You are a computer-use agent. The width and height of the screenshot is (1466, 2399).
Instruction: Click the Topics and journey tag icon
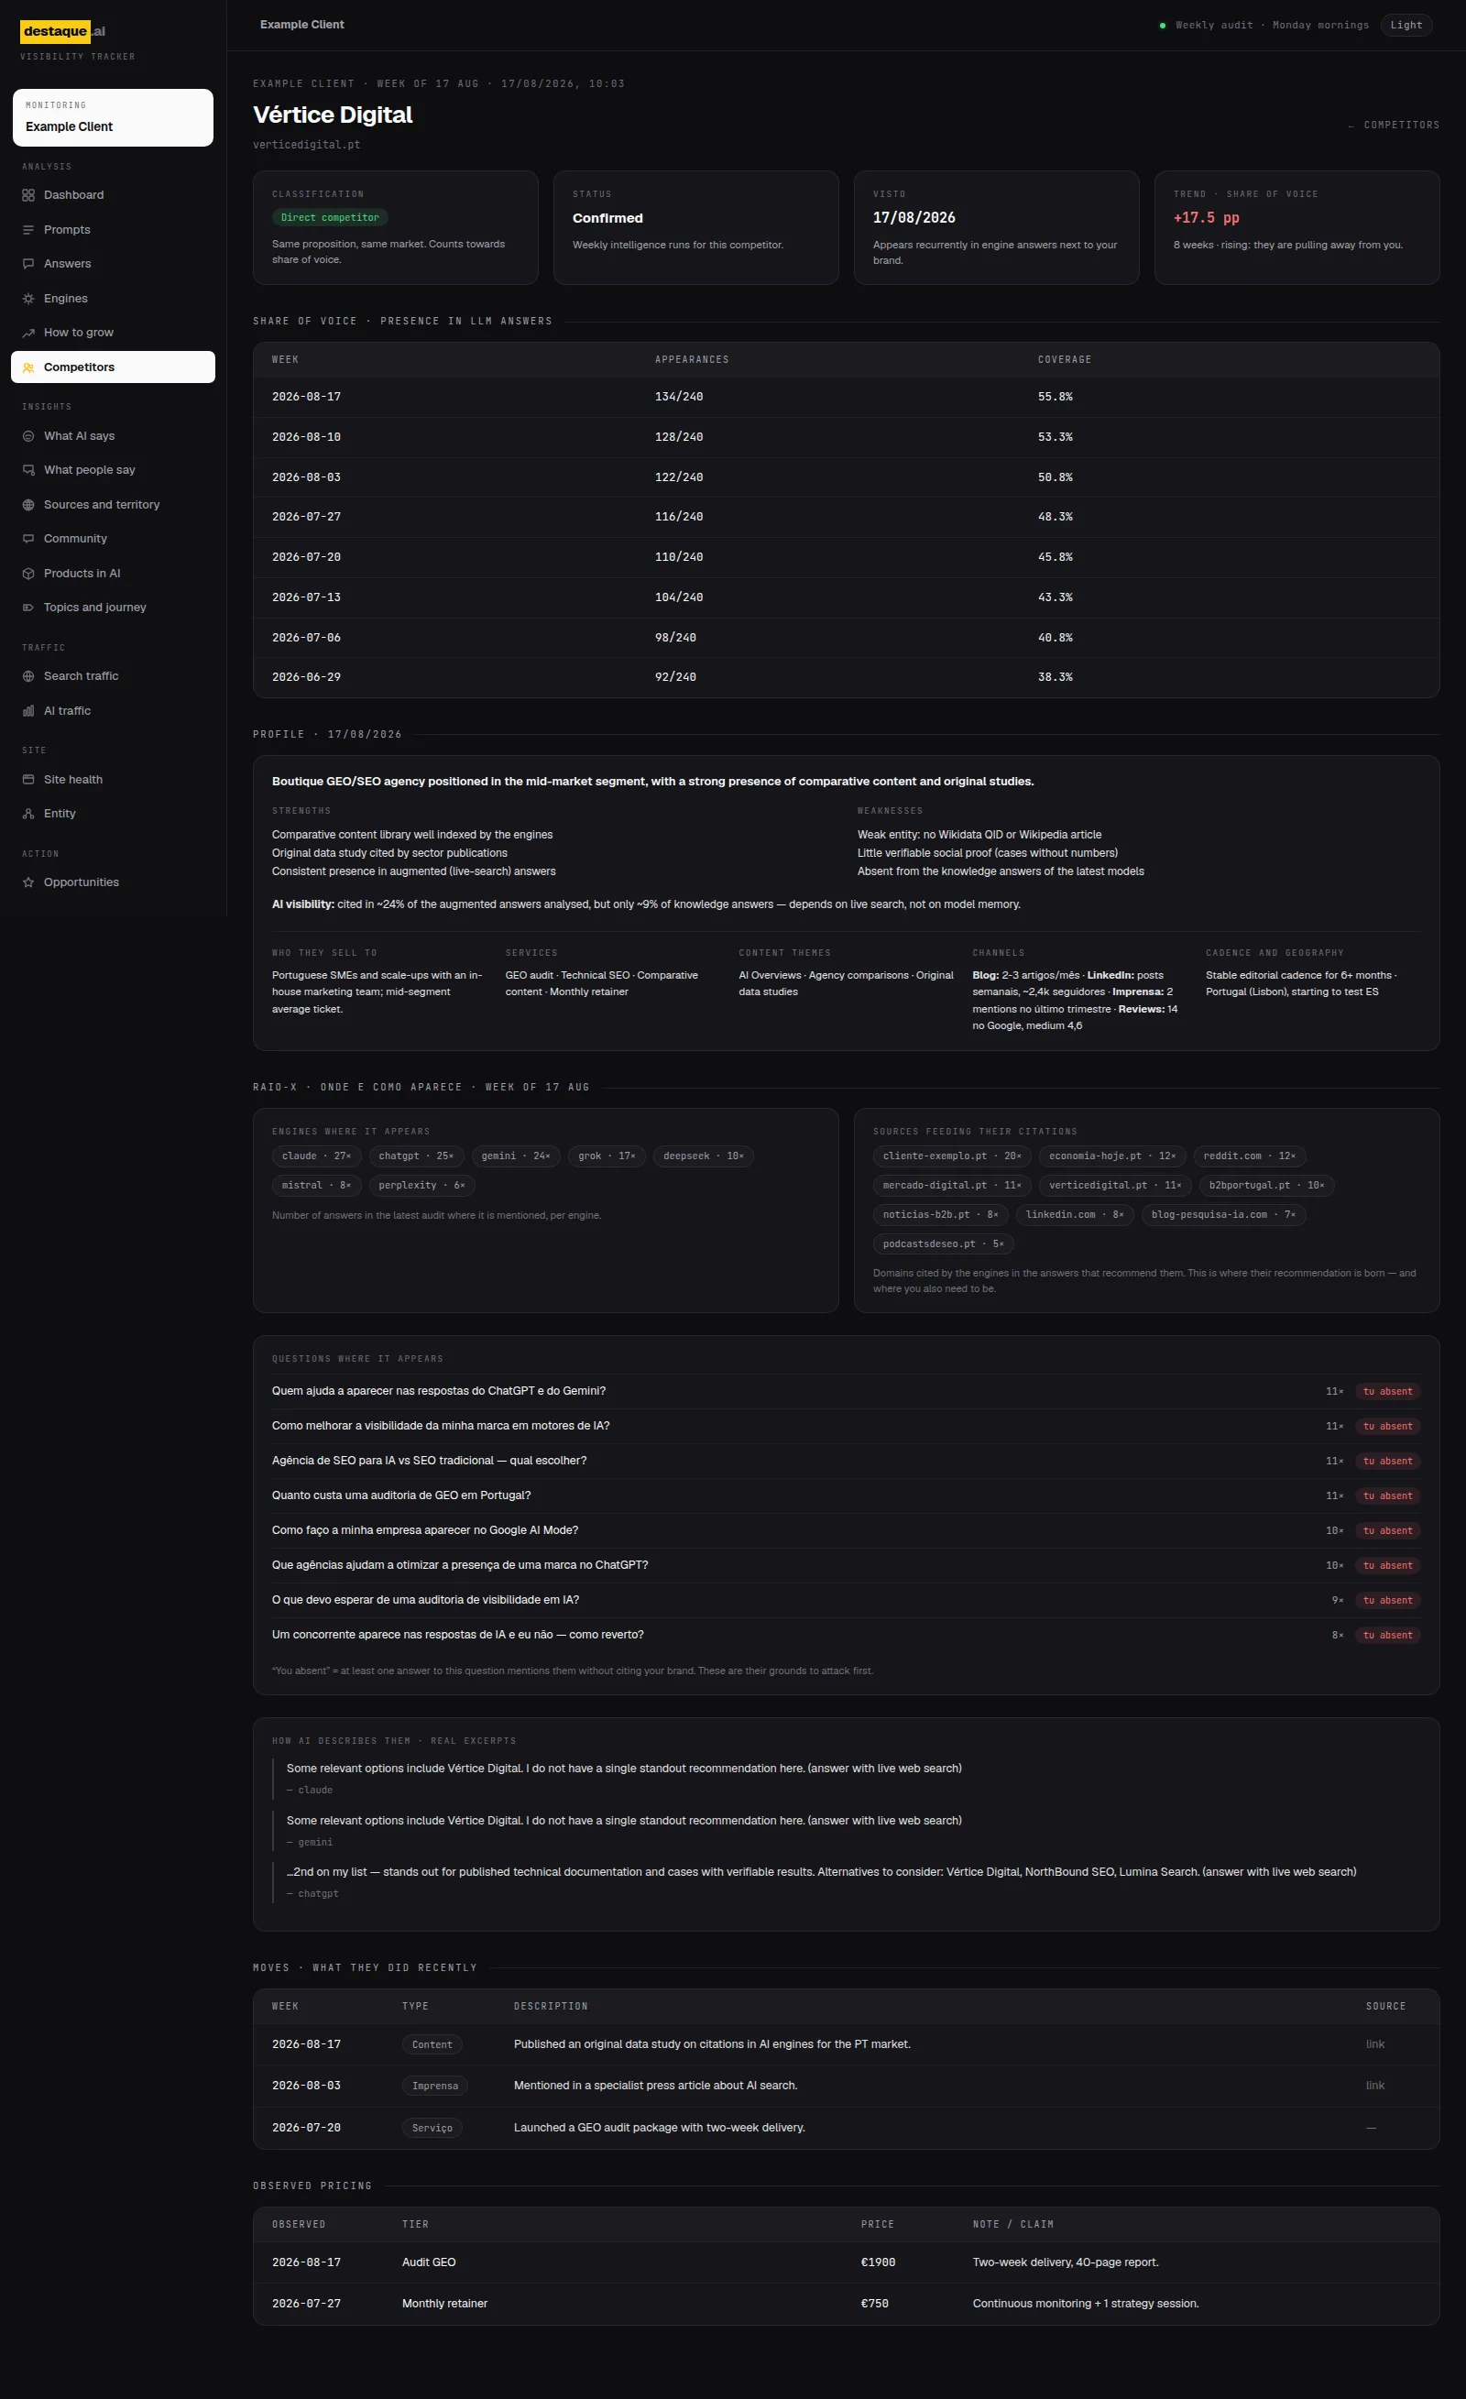point(28,608)
